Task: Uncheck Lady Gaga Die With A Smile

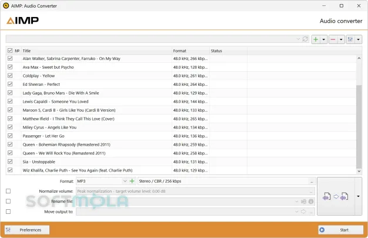Action: [10, 93]
